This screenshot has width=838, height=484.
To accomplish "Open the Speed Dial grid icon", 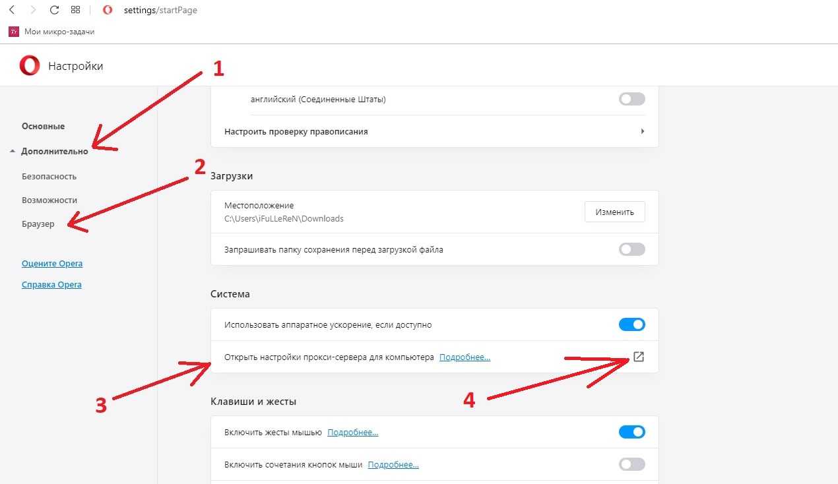I will 75,10.
